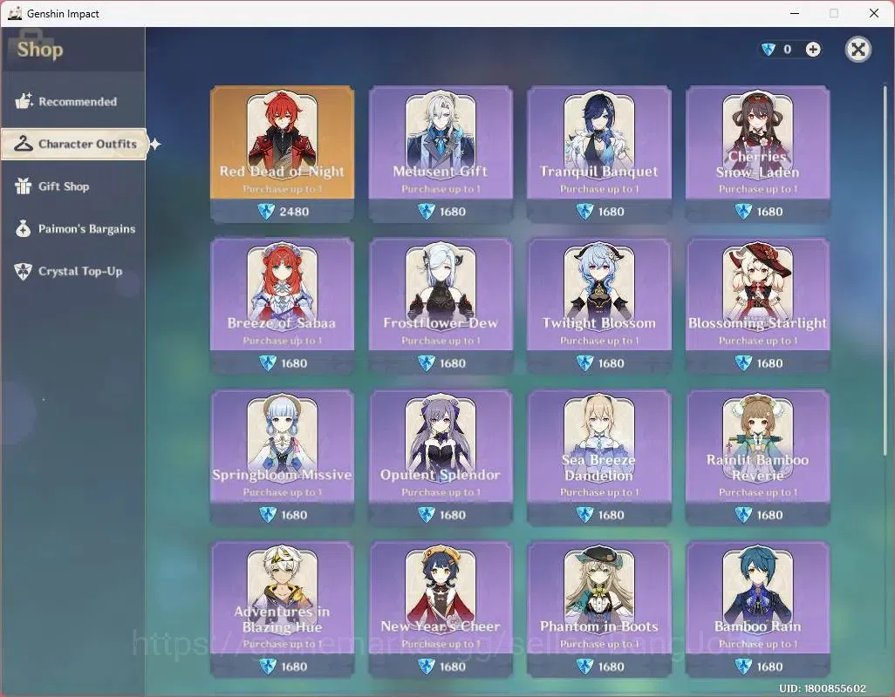Click the Recommended thumbs-up icon

tap(24, 101)
